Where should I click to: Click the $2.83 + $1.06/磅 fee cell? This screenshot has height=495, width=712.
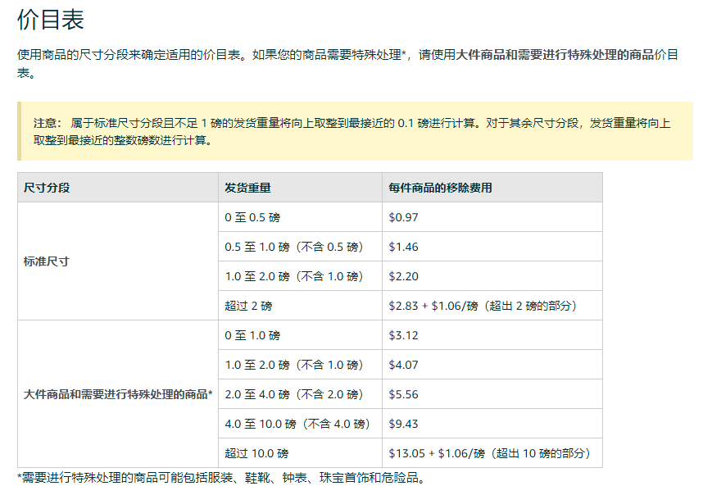483,306
